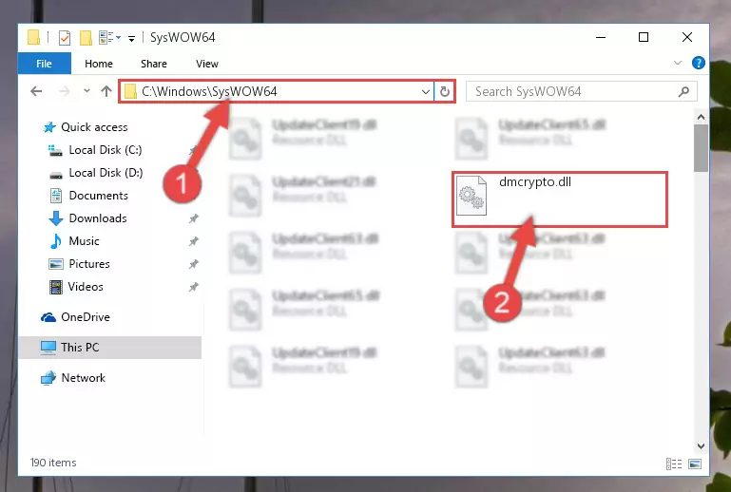
Task: Open Videos in the sidebar
Action: (86, 287)
